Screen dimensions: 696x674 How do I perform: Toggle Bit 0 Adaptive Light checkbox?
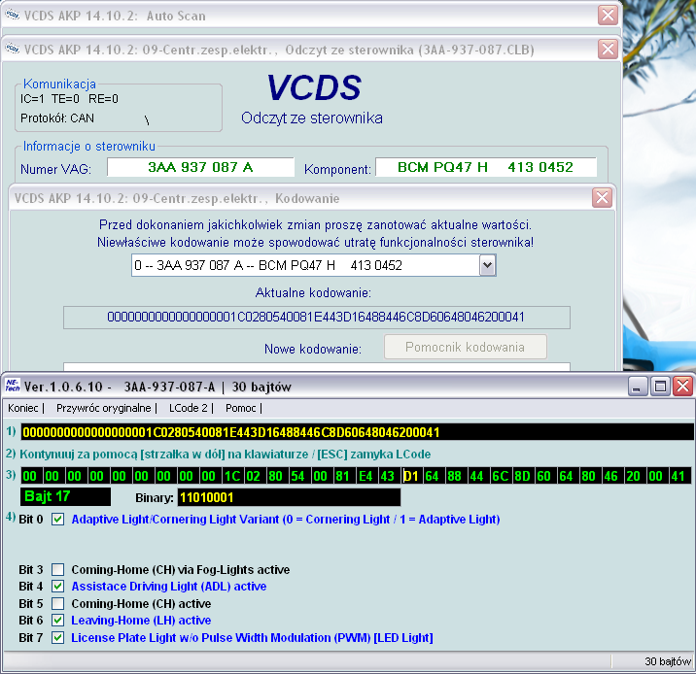tap(57, 520)
